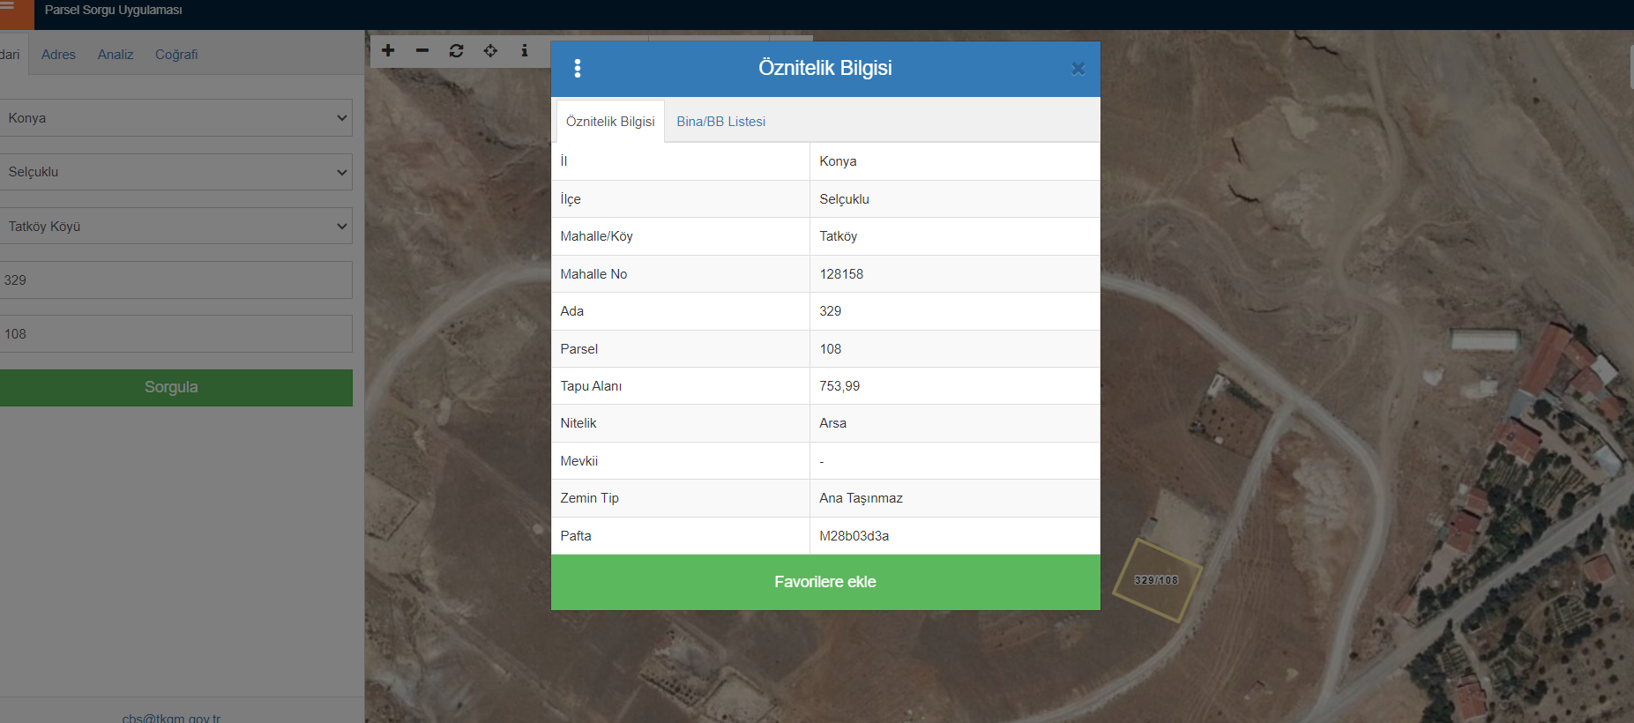The width and height of the screenshot is (1634, 723).
Task: Click the crosshair locate icon in map toolbar
Action: point(490,50)
